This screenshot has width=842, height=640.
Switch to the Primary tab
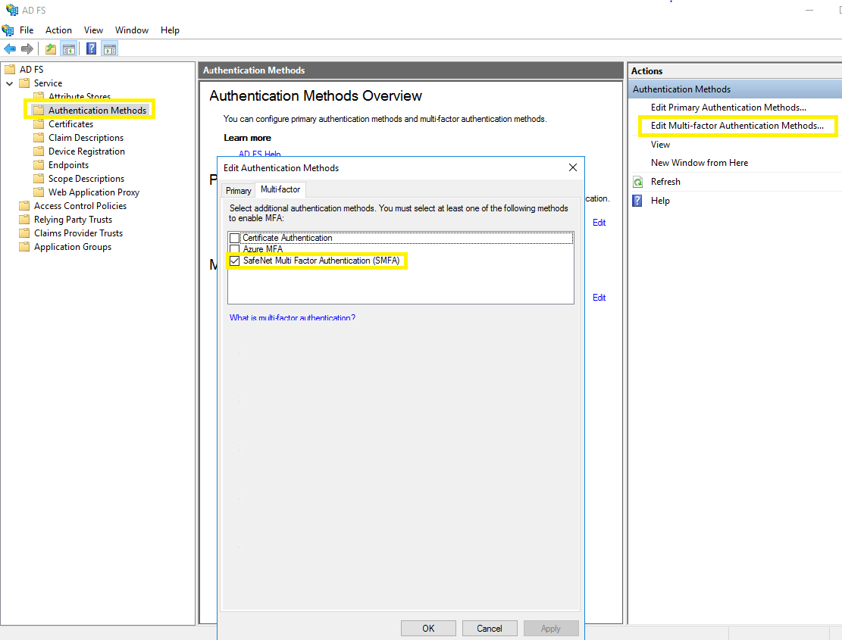click(238, 190)
